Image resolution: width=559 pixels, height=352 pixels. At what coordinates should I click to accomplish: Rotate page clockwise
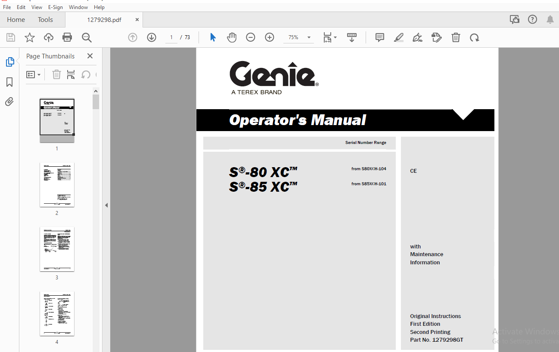[475, 37]
